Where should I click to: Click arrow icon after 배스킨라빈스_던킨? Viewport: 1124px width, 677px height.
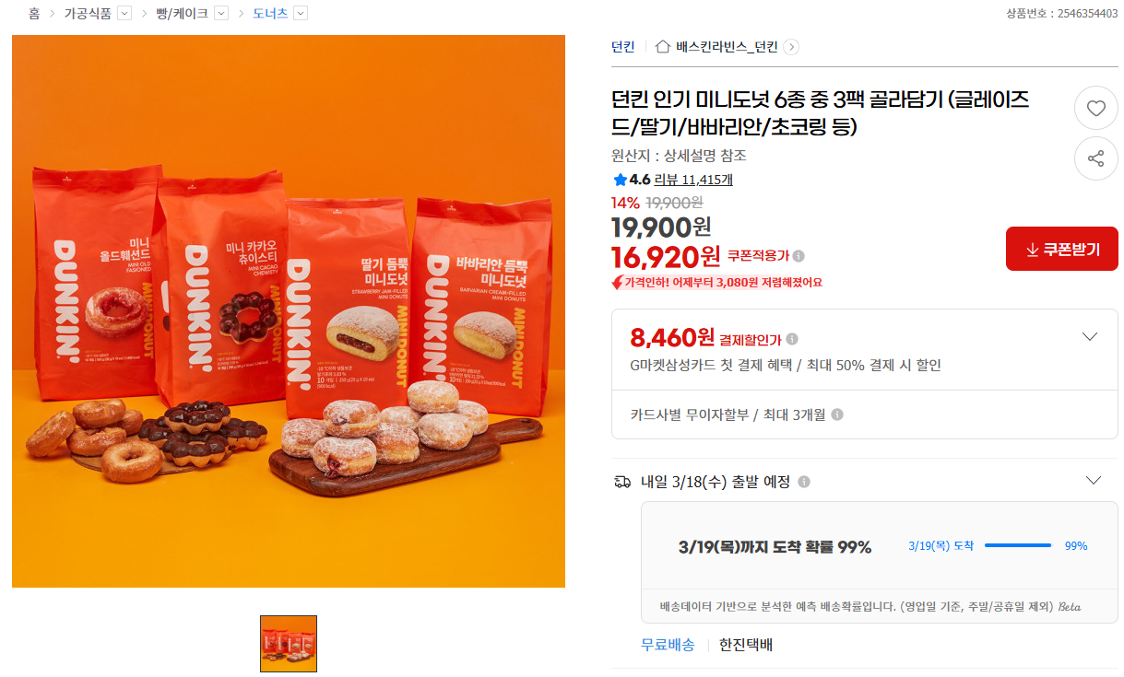tap(791, 47)
